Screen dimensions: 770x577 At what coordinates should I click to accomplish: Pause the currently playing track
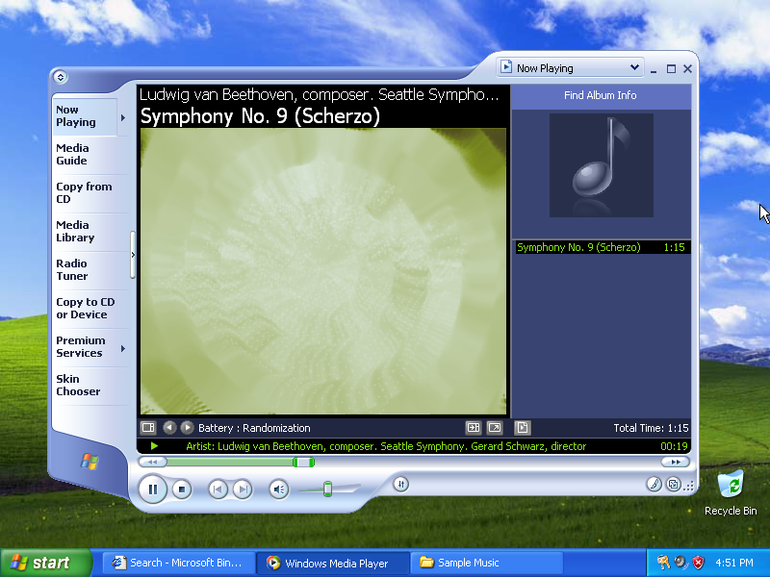point(152,489)
